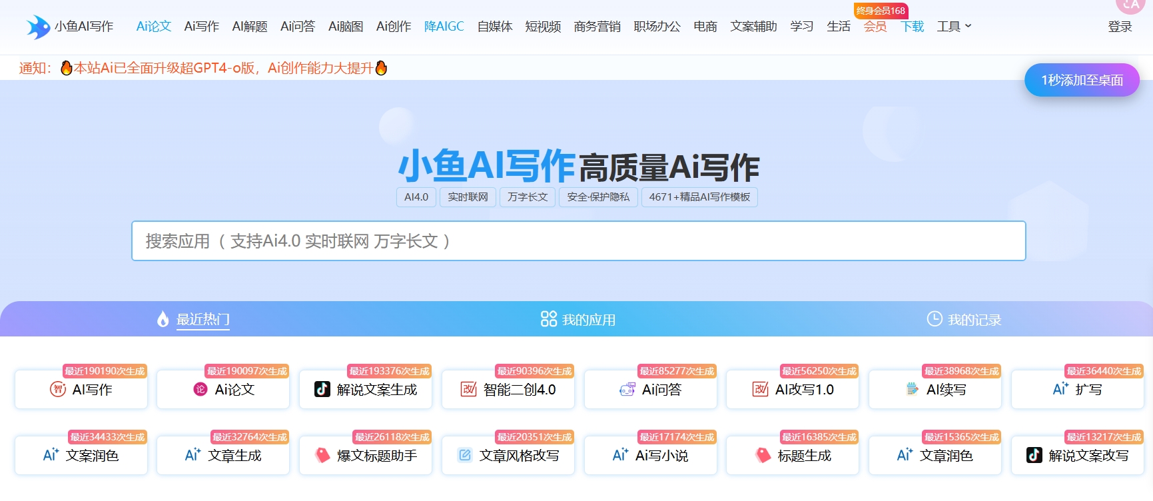
Task: Open the Ai创作 nav item
Action: 394,27
